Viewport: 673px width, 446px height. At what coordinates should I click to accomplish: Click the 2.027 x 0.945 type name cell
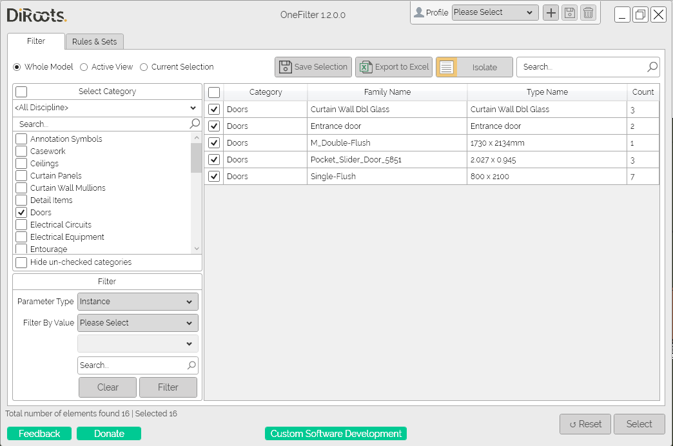coord(547,160)
